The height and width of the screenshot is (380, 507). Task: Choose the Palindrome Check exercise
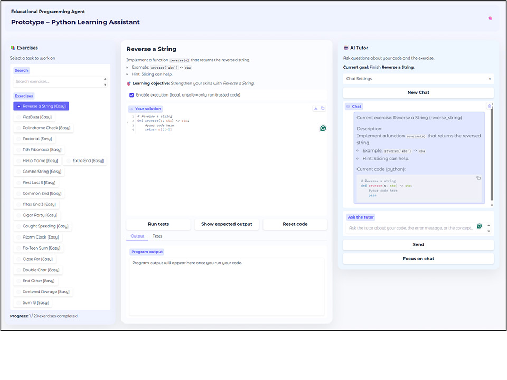pyautogui.click(x=43, y=128)
